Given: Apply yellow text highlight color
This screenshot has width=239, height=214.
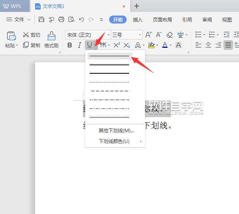Looking at the screenshot, I should click(151, 45).
